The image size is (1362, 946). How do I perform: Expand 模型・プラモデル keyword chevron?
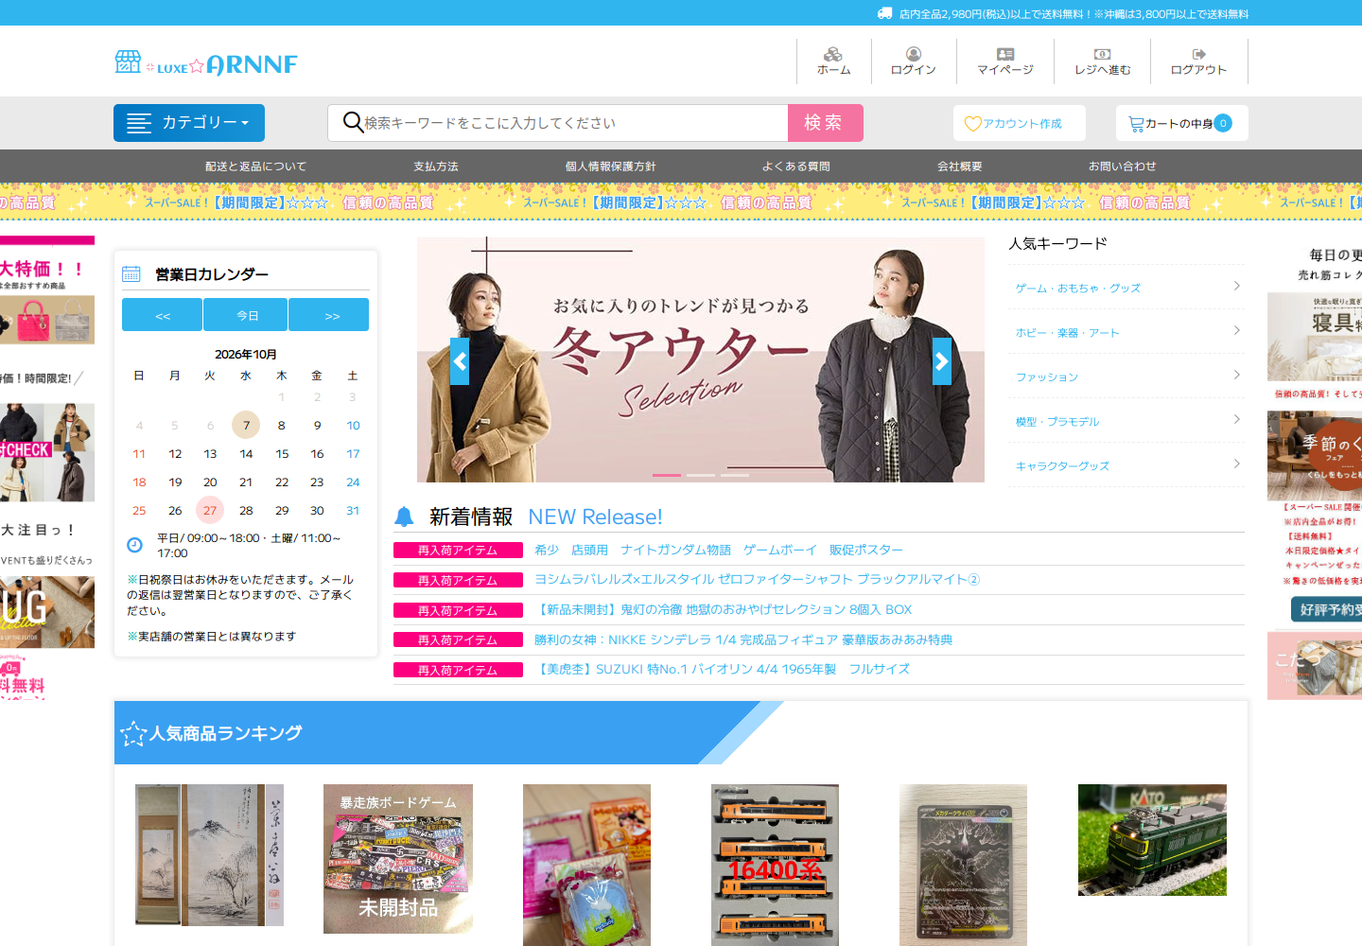[1236, 419]
